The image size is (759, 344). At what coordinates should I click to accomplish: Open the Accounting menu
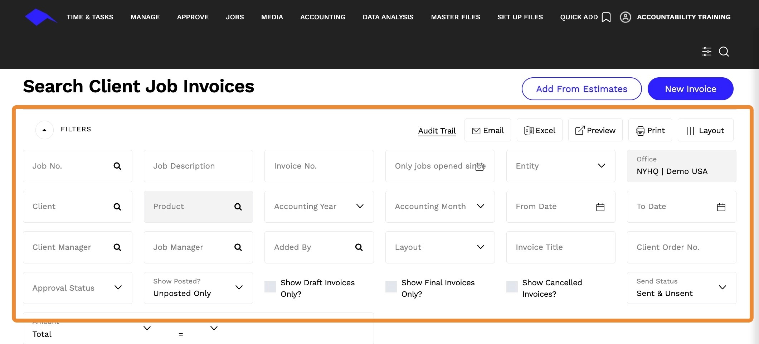click(x=322, y=17)
